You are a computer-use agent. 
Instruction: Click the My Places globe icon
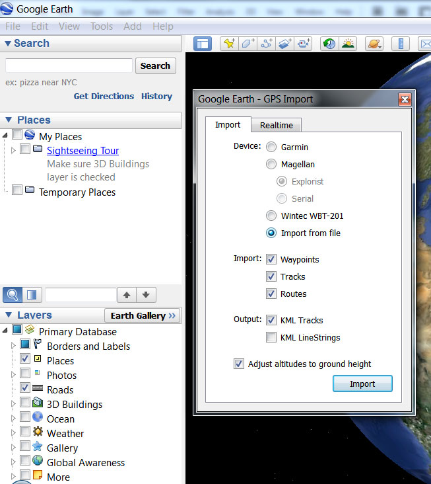pyautogui.click(x=30, y=135)
